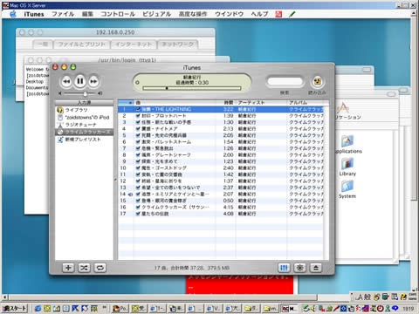Select track 17 星たちの伝説
Screen dimensions: 419x314
(221, 214)
